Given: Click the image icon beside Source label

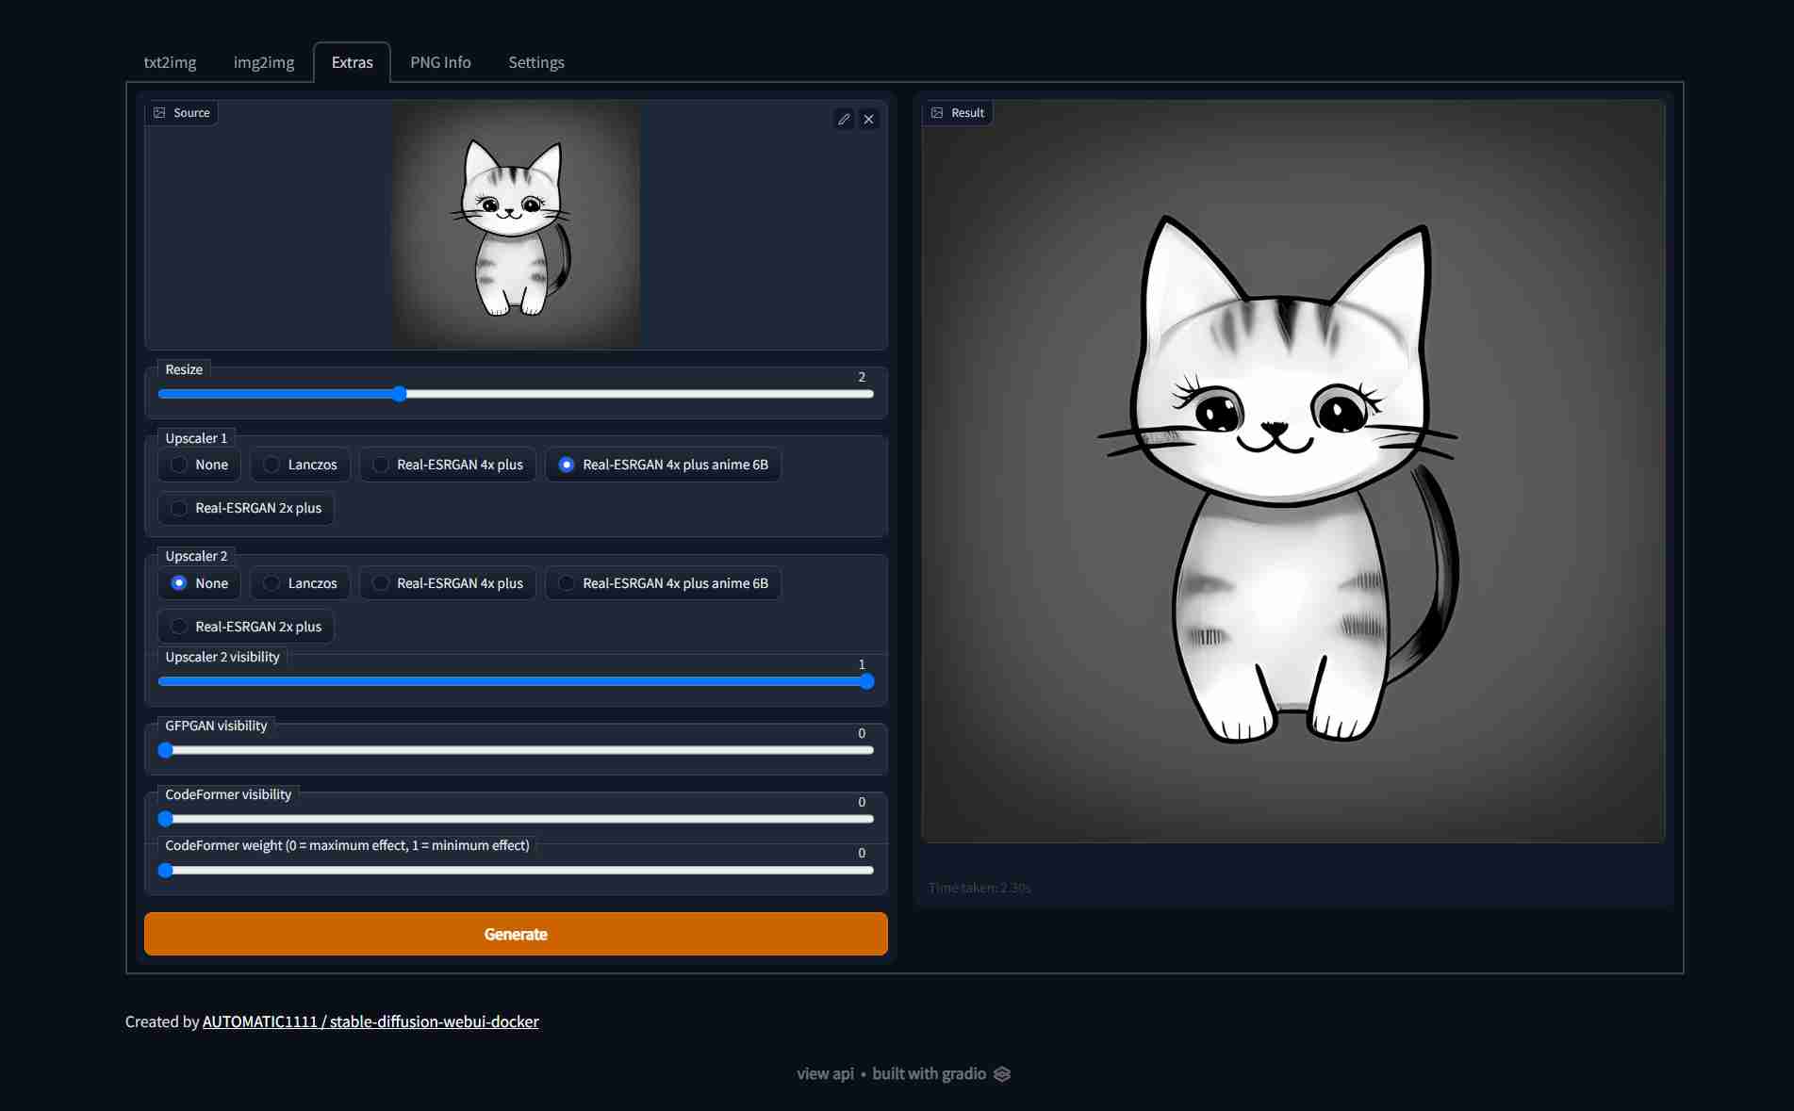Looking at the screenshot, I should pyautogui.click(x=160, y=113).
